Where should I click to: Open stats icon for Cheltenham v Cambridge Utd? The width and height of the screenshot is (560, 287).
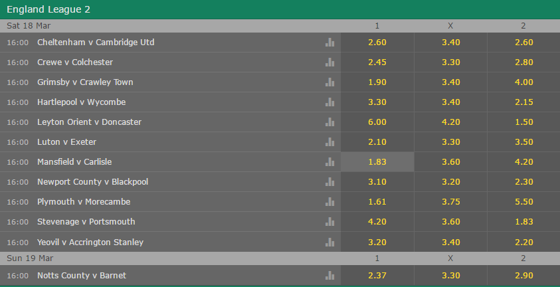[329, 43]
